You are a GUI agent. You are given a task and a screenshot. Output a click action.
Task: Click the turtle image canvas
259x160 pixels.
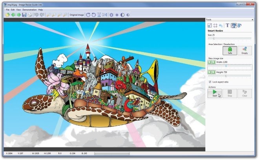coord(104,84)
